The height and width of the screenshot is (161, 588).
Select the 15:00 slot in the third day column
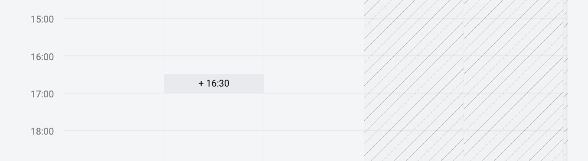pos(314,37)
